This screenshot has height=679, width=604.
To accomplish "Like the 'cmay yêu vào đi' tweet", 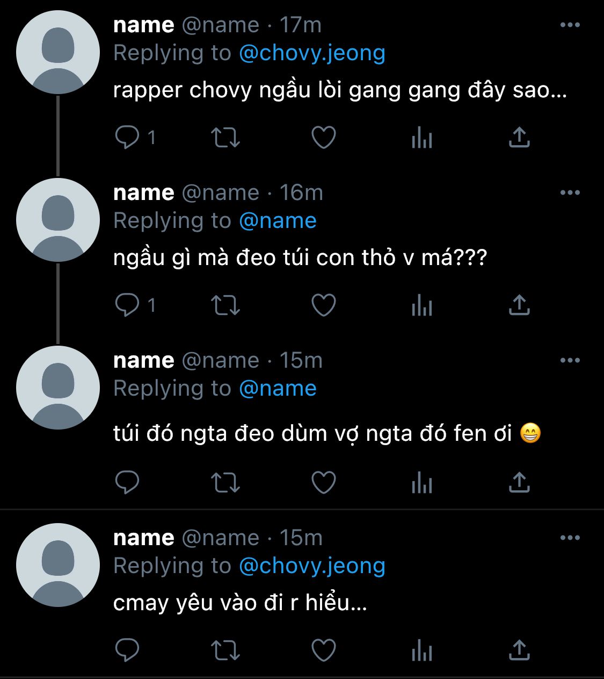I will point(324,650).
